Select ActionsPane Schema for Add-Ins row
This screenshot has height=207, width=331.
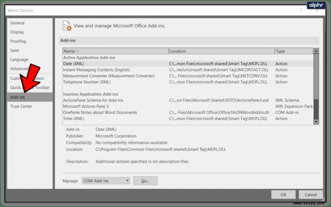[x=188, y=100]
